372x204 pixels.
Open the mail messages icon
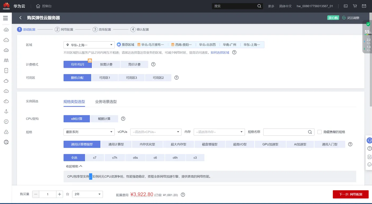pos(364,6)
